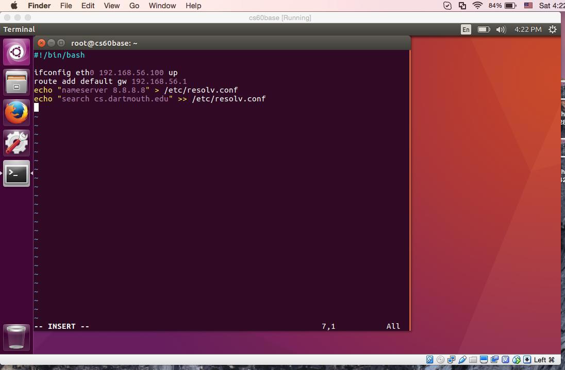Open System Settings wrench-and-gear icon

point(16,143)
